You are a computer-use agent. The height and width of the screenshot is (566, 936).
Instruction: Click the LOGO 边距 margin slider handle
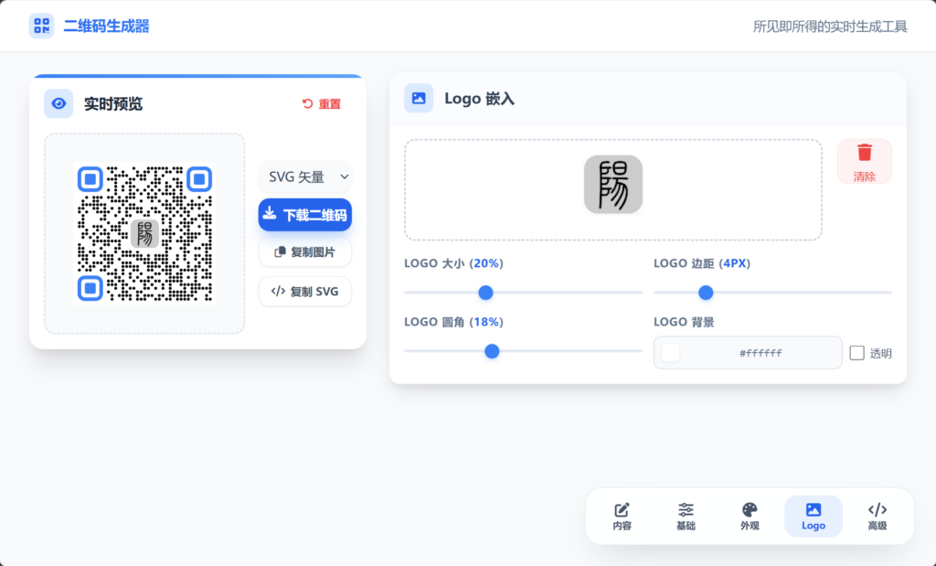point(706,293)
